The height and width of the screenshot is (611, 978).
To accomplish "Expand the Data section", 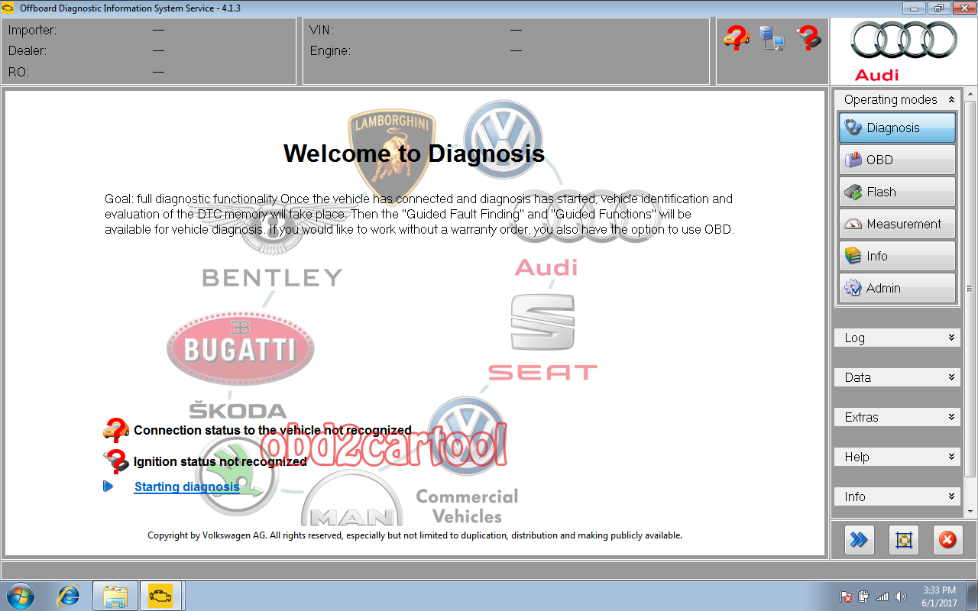I will (x=895, y=377).
